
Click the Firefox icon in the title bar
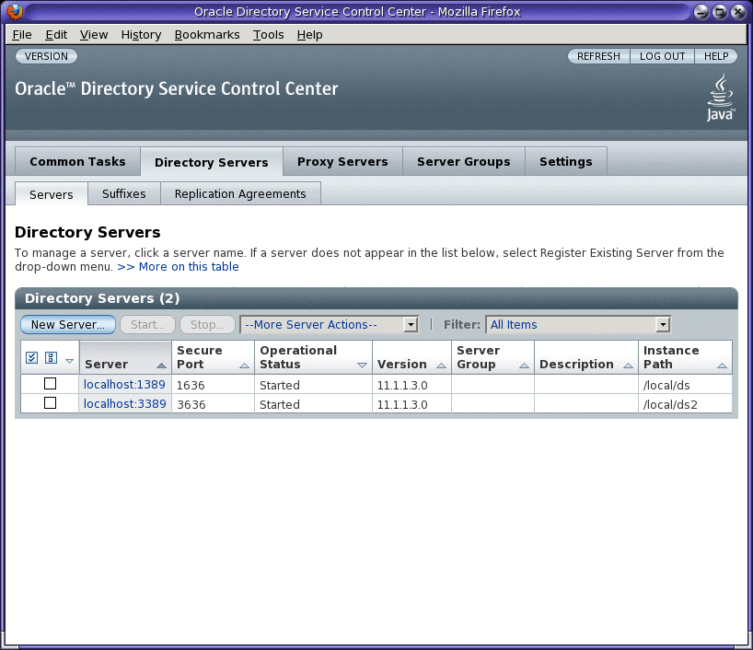tap(13, 11)
